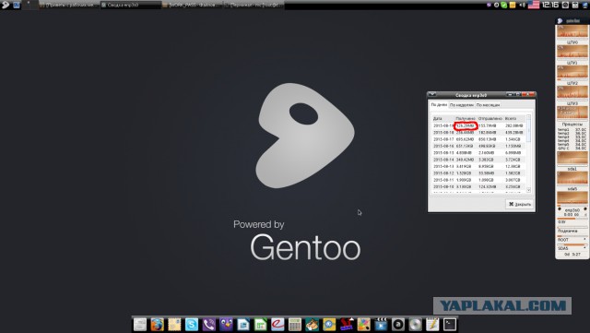The width and height of the screenshot is (590, 333).
Task: Launch the cartoon animal mascot dock icon
Action: [312, 325]
